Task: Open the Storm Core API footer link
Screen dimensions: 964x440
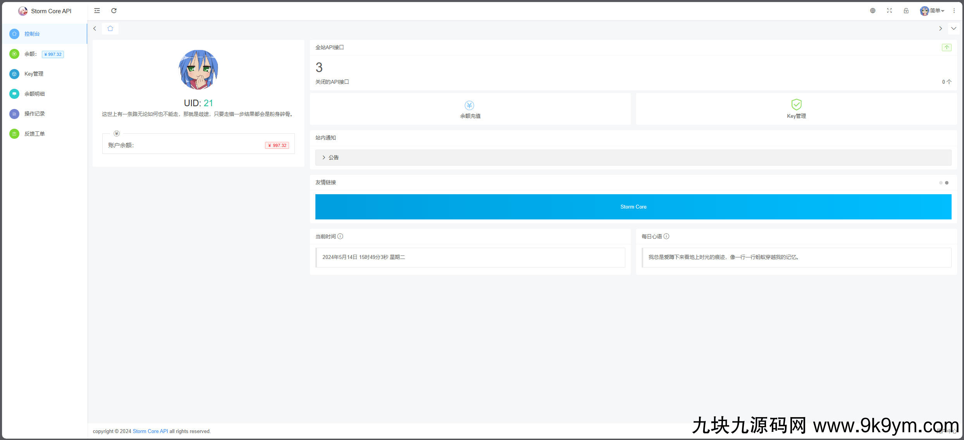Action: 150,431
